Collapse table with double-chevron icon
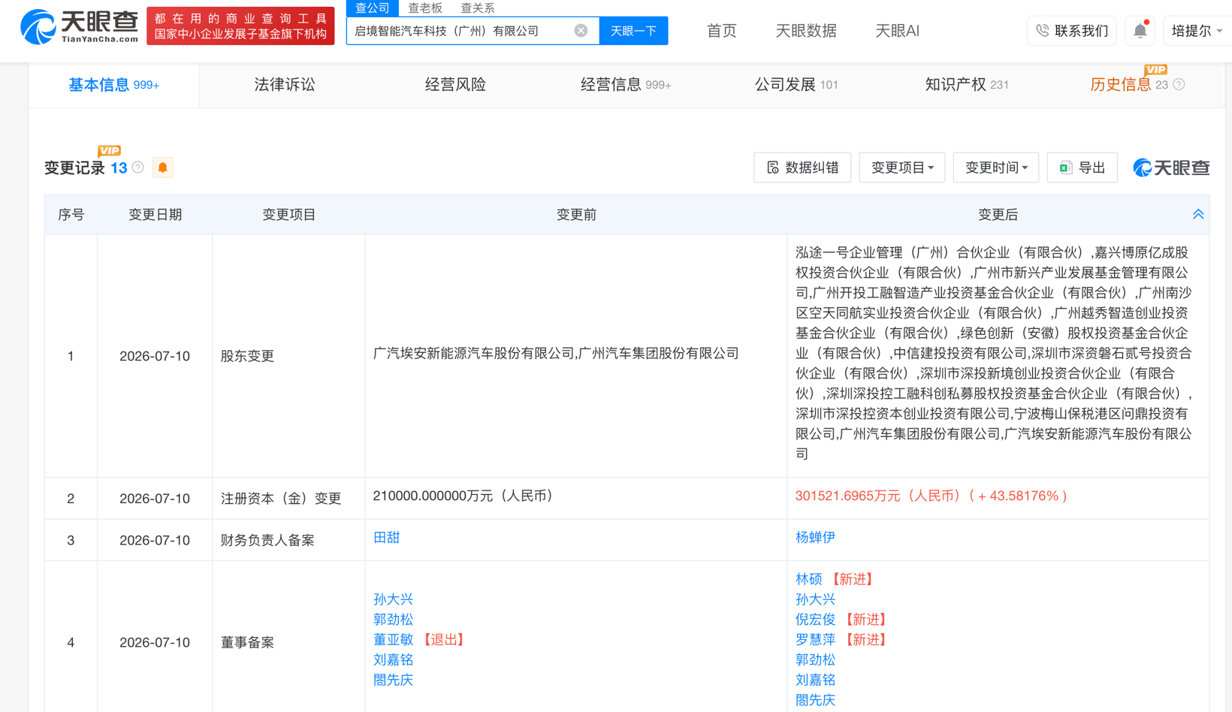This screenshot has height=712, width=1232. click(1198, 215)
